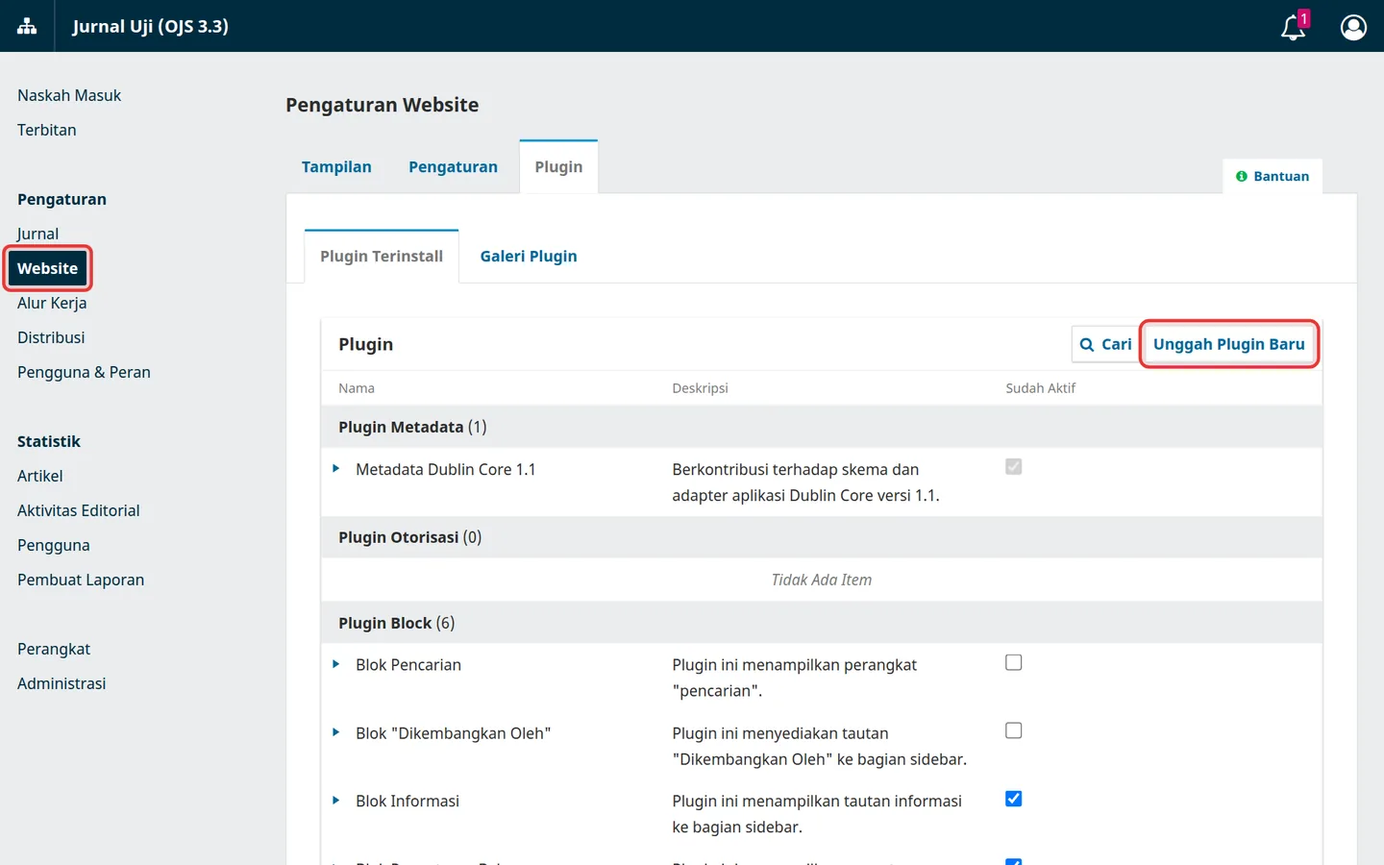The image size is (1384, 865).
Task: Open Terbitan in sidebar
Action: click(x=47, y=130)
